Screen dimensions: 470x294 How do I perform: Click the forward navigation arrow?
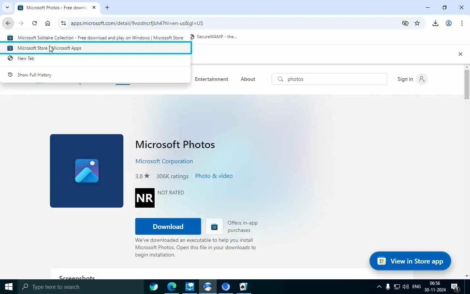[21, 23]
